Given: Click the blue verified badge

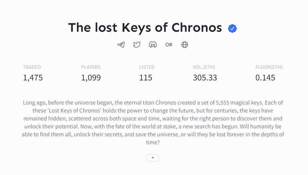Looking at the screenshot, I should coord(232,28).
